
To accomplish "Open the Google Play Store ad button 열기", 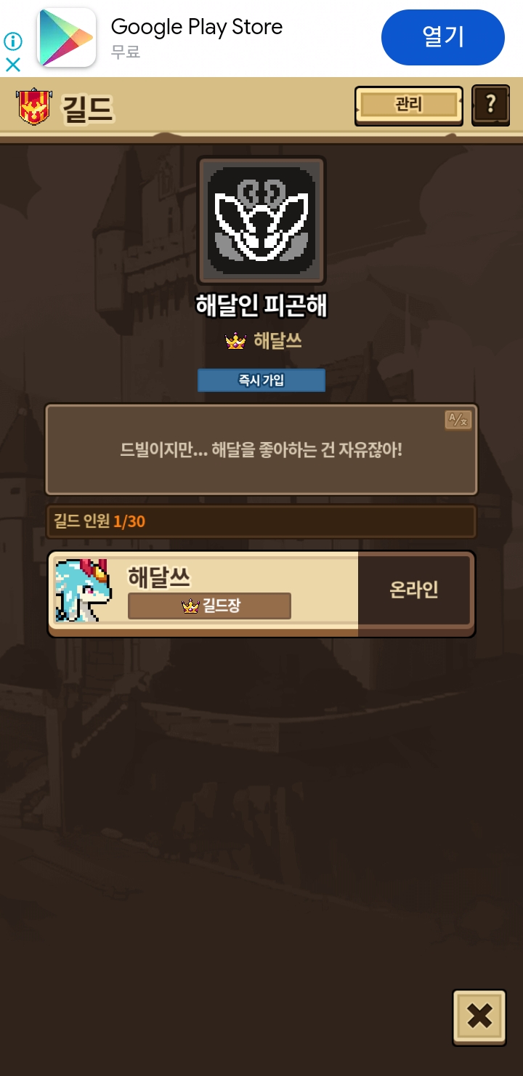I will click(x=443, y=37).
